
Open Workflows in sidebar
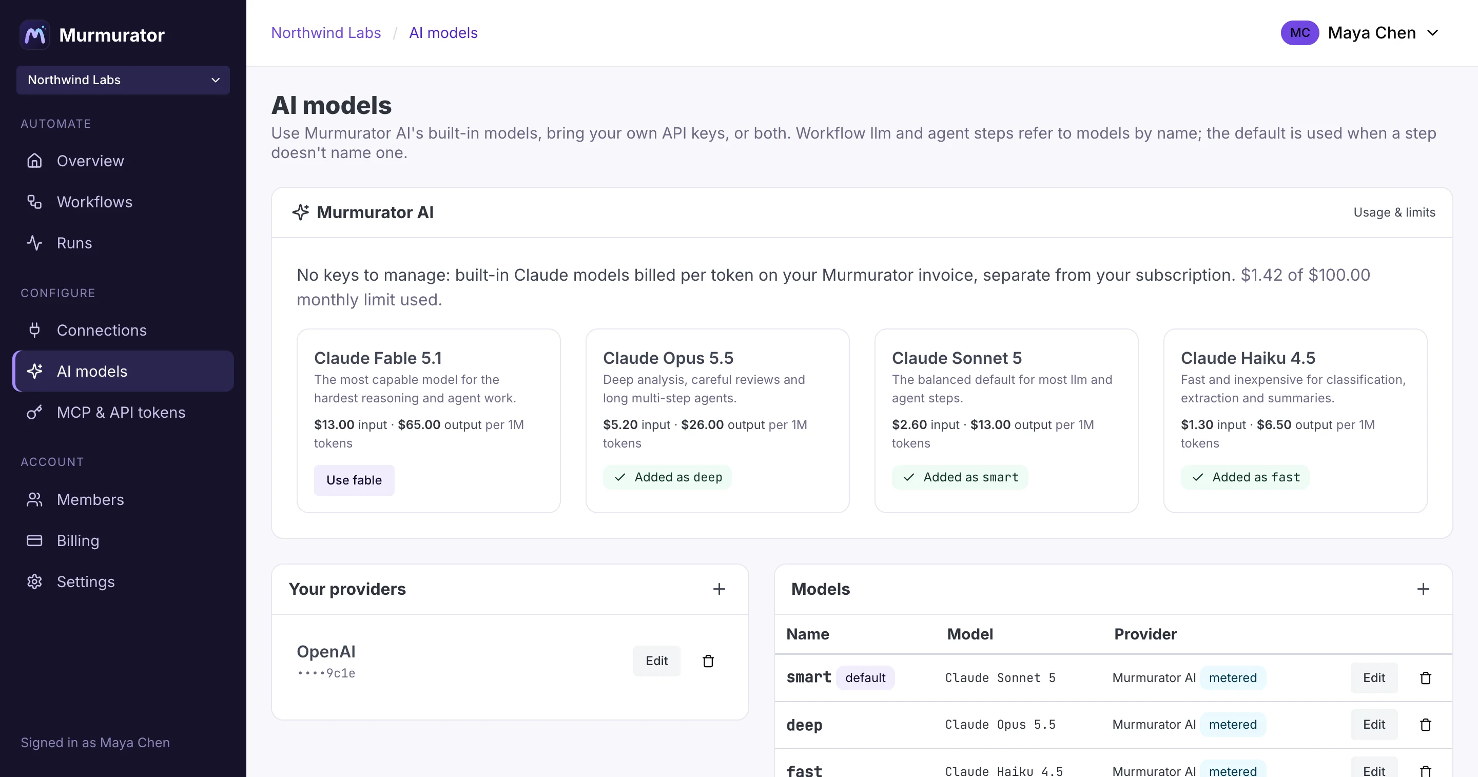tap(123, 202)
